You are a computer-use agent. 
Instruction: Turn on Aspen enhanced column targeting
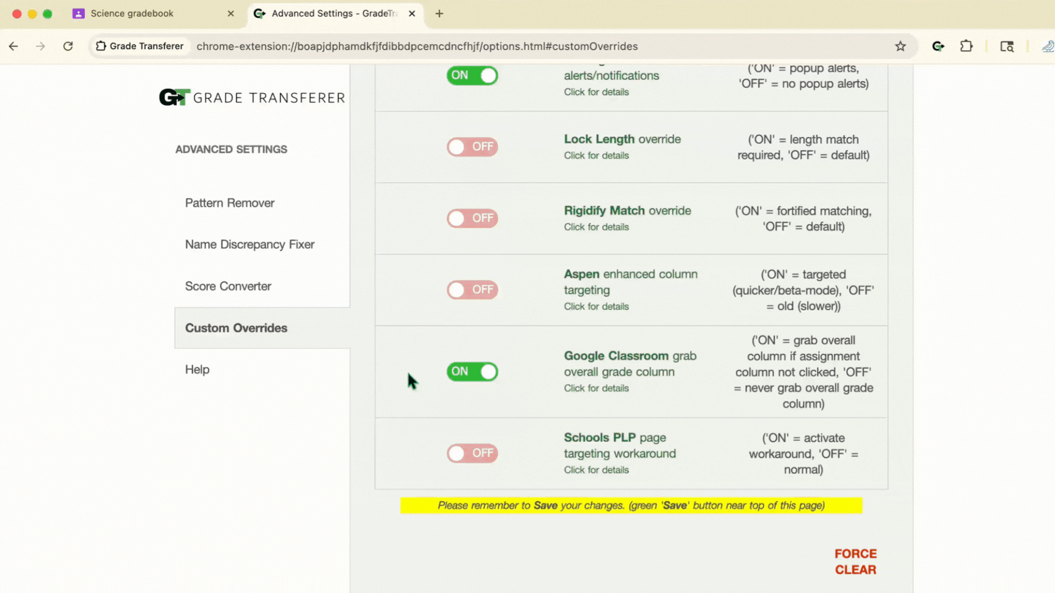472,289
